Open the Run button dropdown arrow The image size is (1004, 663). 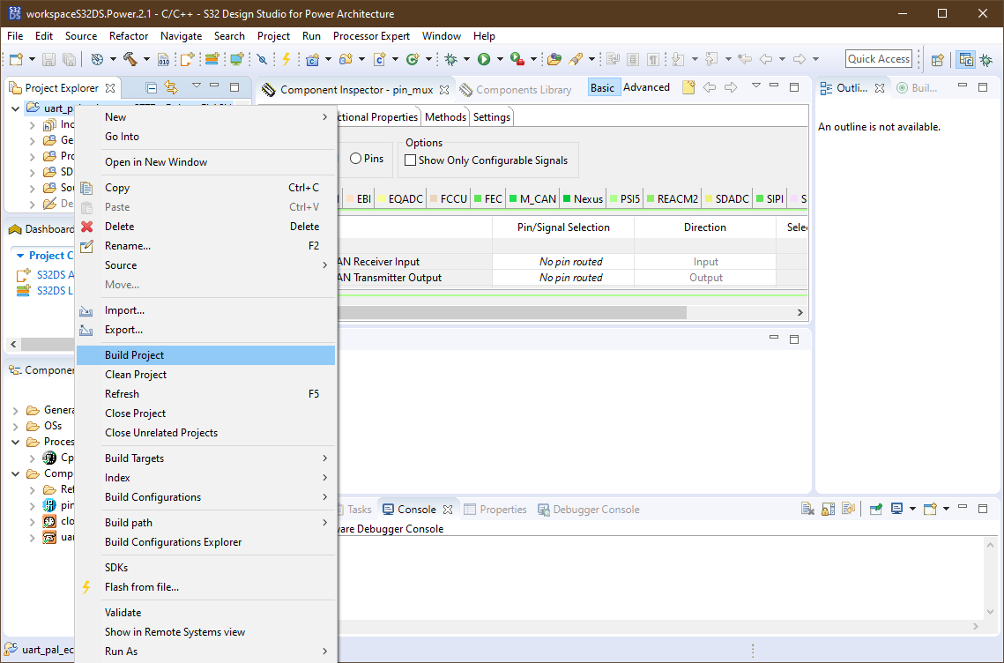pos(499,59)
